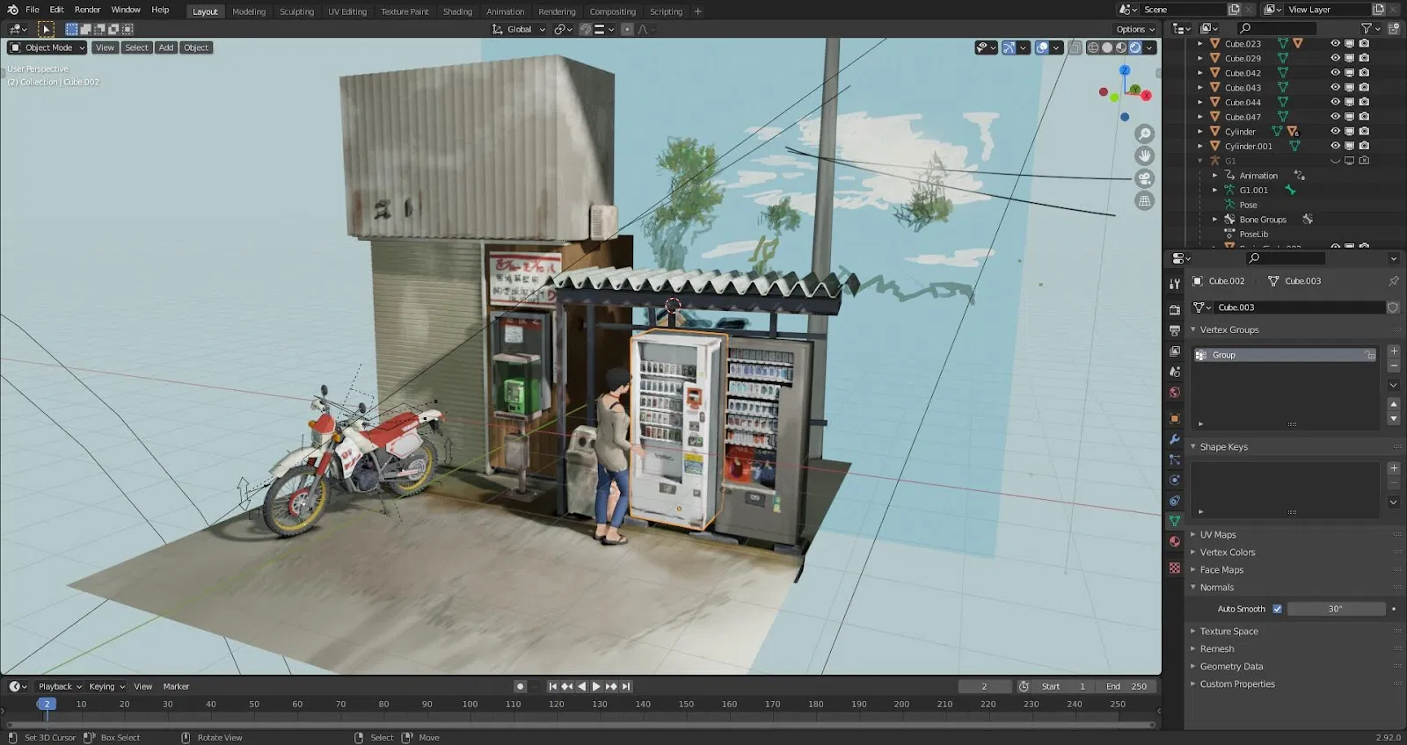1407x745 pixels.
Task: Jump to the timeline end frame button
Action: [626, 686]
